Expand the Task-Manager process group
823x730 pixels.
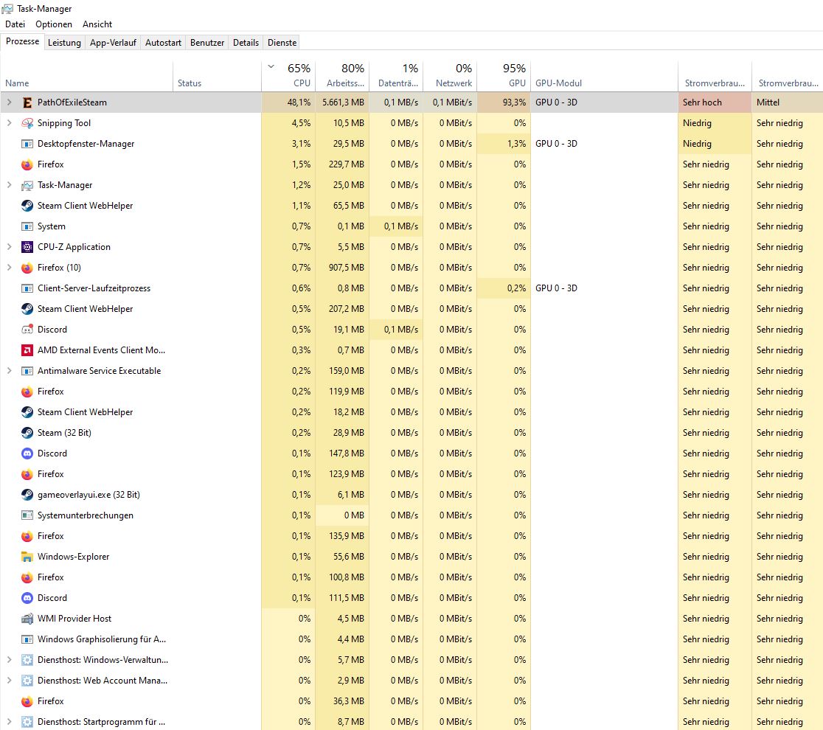pyautogui.click(x=10, y=185)
